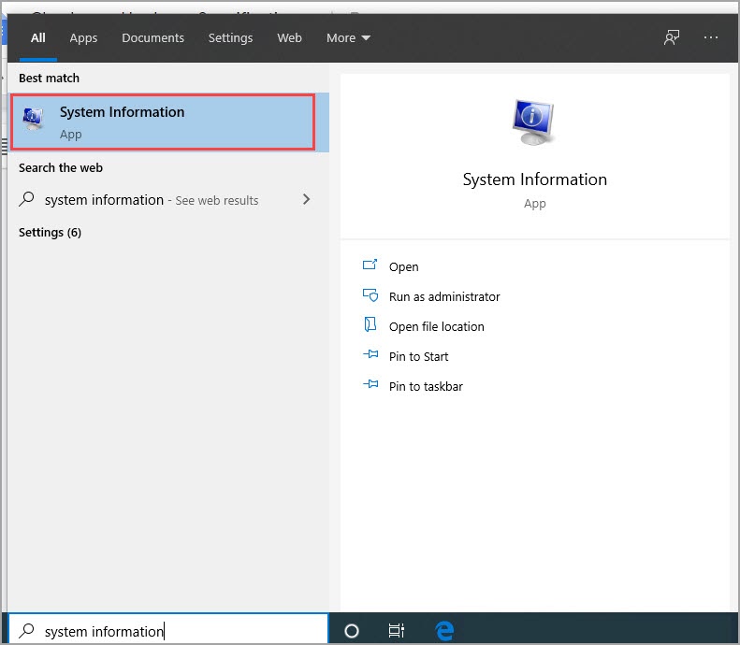
Task: Click magnifier icon in taskbar search box
Action: coord(27,630)
